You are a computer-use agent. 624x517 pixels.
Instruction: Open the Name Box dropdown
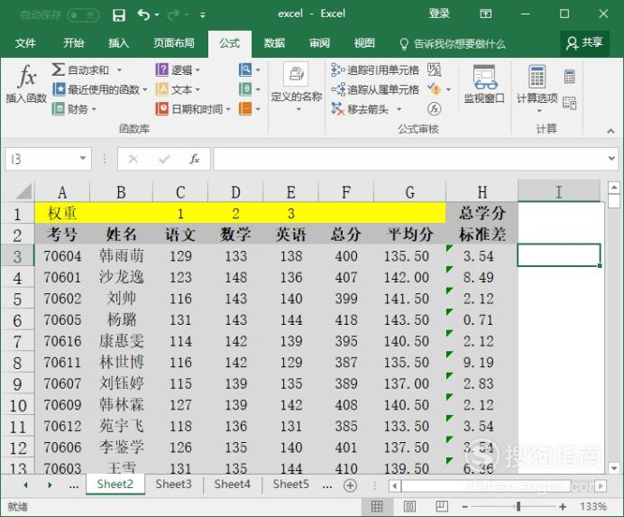pos(83,158)
